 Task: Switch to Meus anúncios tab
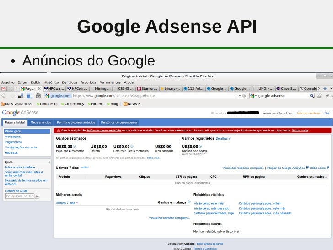click(41, 122)
